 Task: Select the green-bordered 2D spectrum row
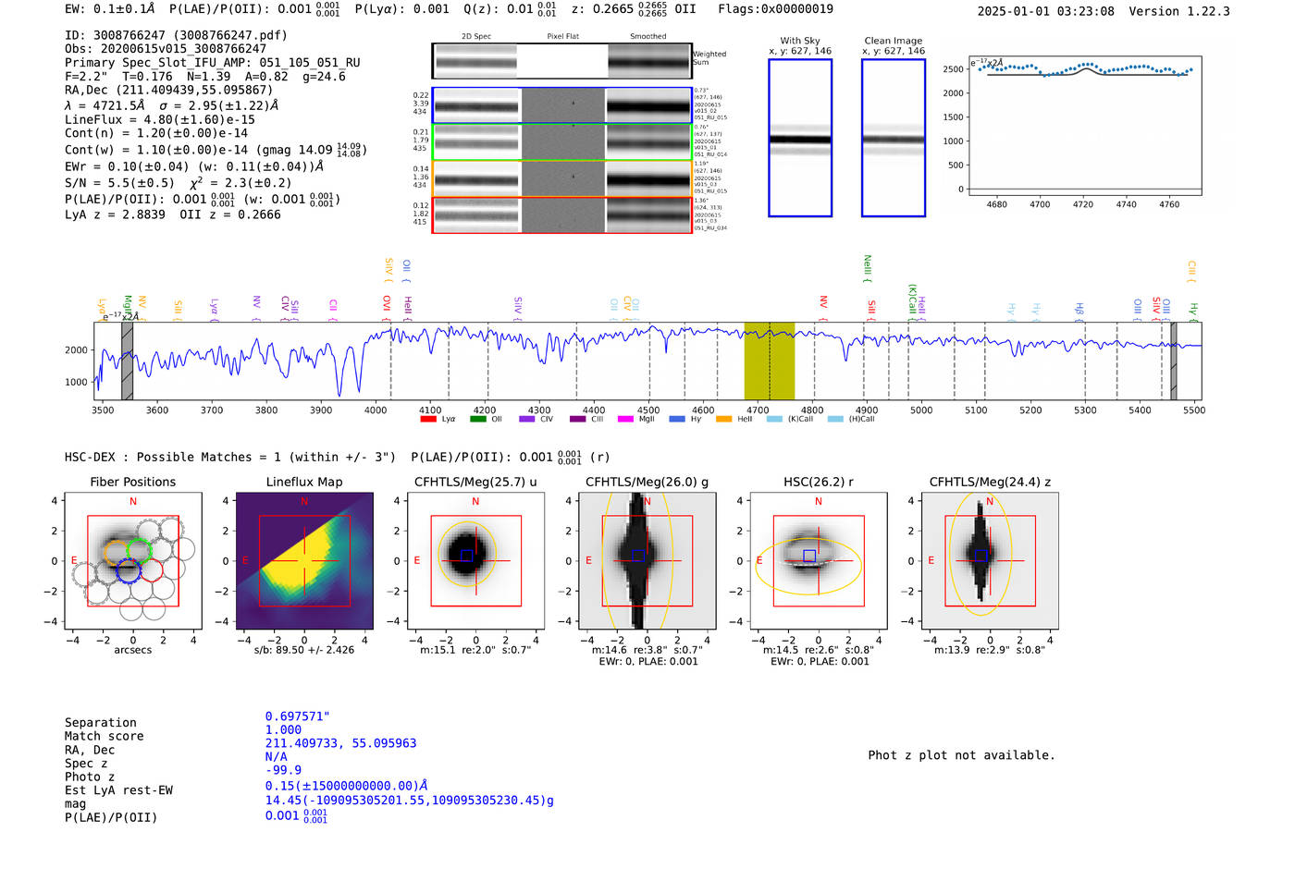(561, 141)
